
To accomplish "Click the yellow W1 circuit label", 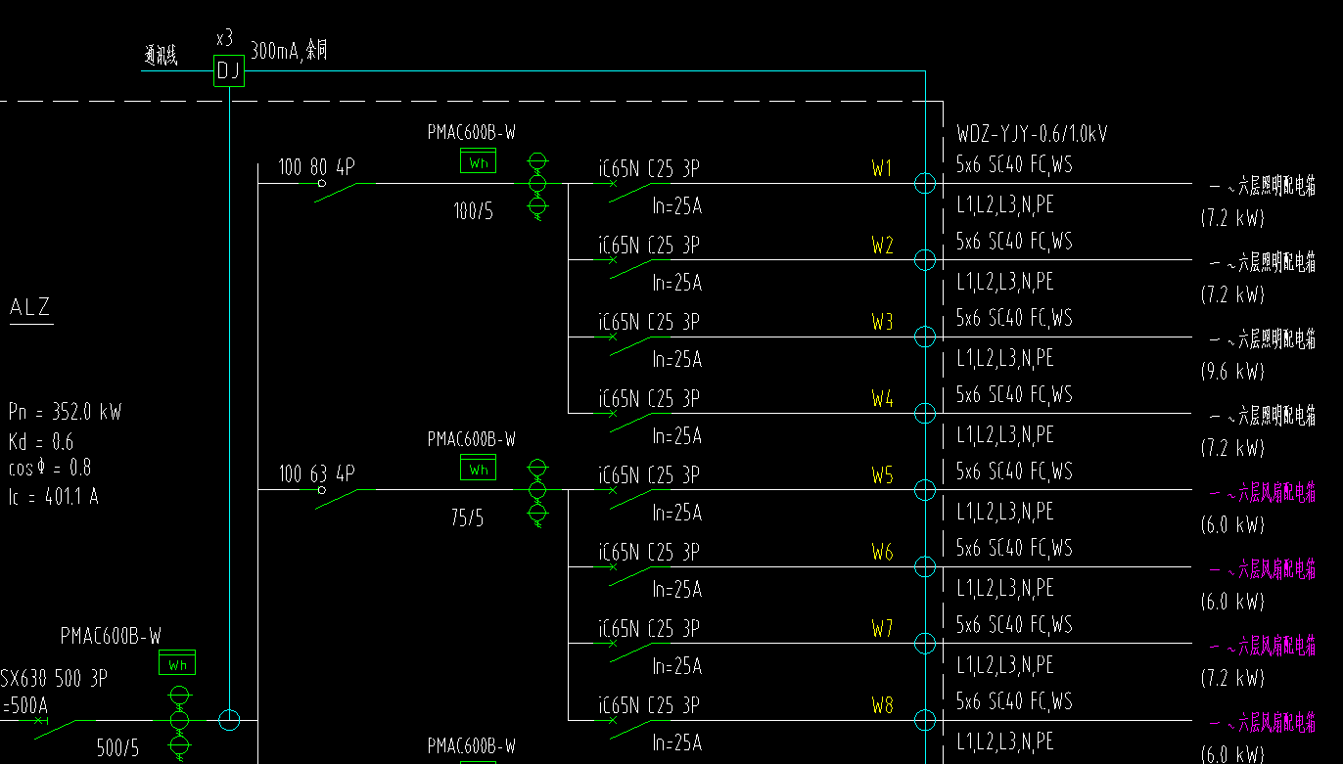I will point(882,168).
